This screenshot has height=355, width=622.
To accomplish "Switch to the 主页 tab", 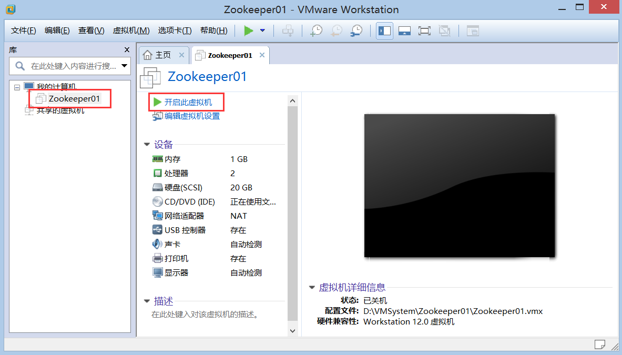I will pyautogui.click(x=163, y=55).
